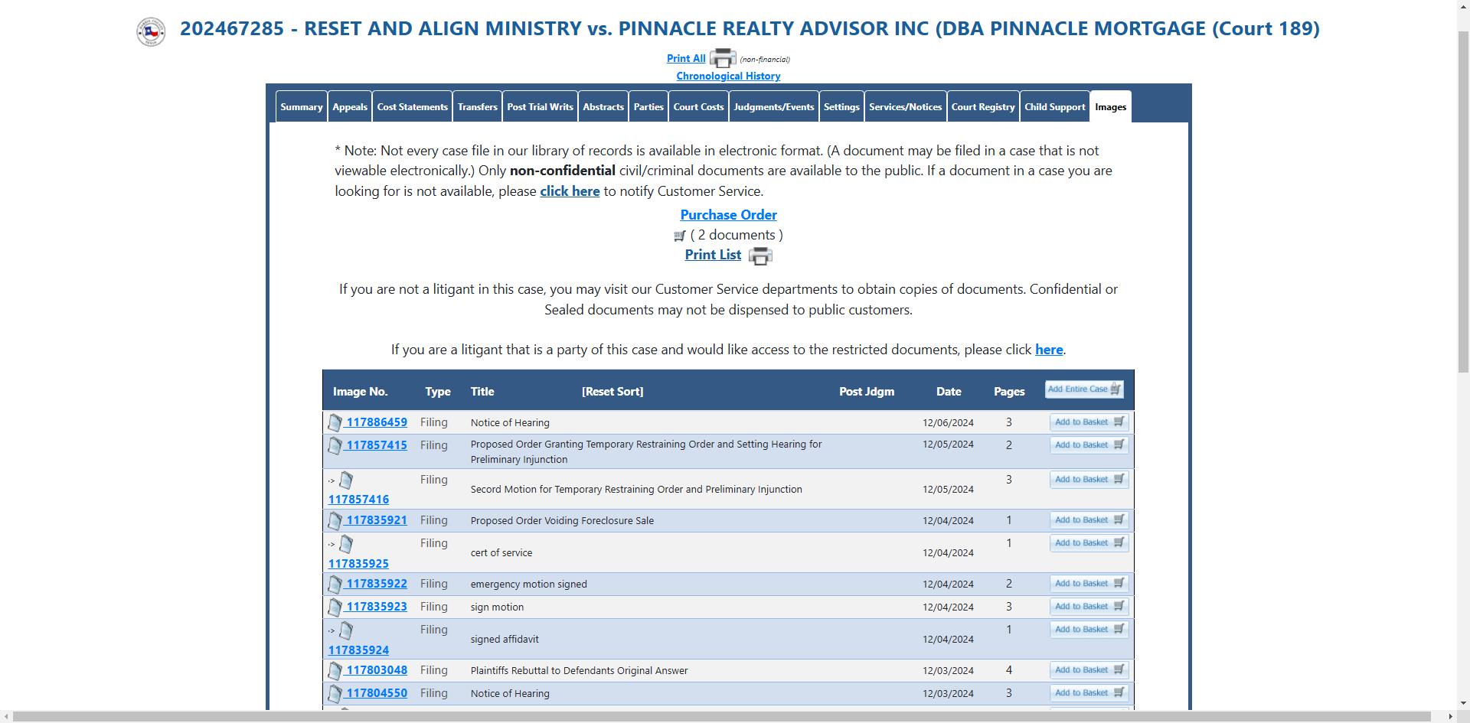Go to the Transfers tab
Image resolution: width=1470 pixels, height=723 pixels.
coord(478,107)
